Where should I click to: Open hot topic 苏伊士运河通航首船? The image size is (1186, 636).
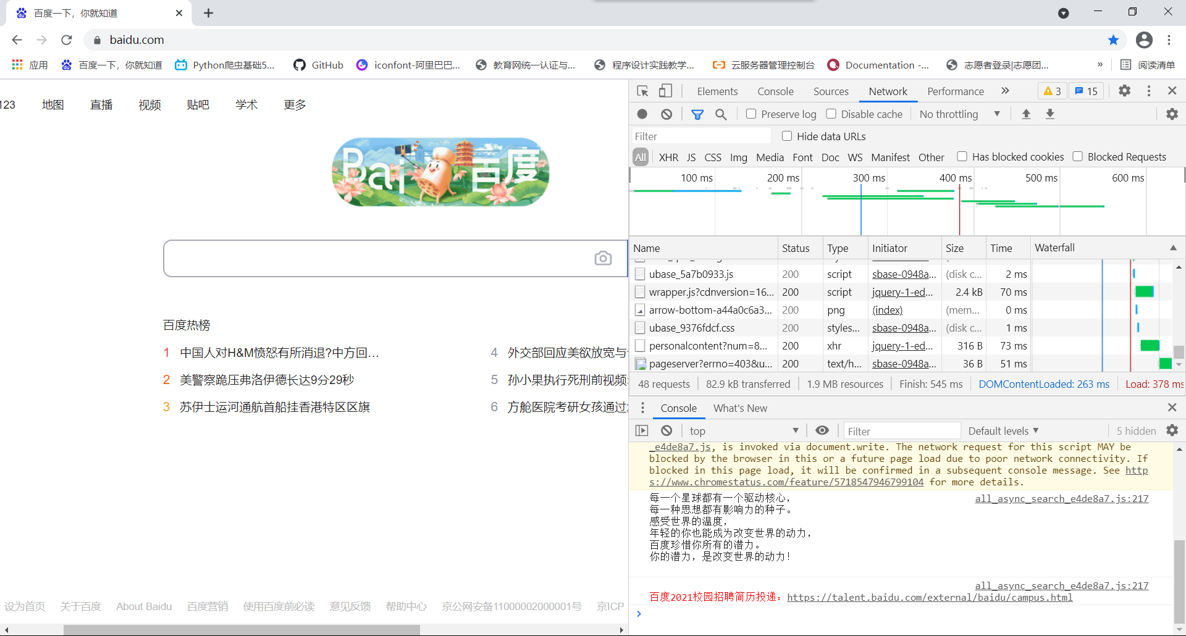pyautogui.click(x=275, y=407)
